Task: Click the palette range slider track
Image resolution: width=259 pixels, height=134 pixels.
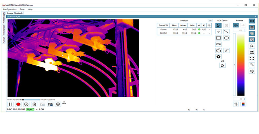Action: (x=234, y=65)
